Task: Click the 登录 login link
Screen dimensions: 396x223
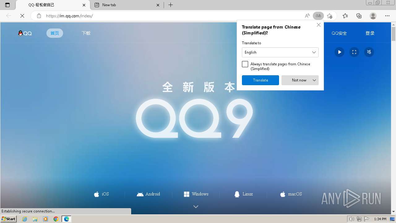Action: click(370, 33)
